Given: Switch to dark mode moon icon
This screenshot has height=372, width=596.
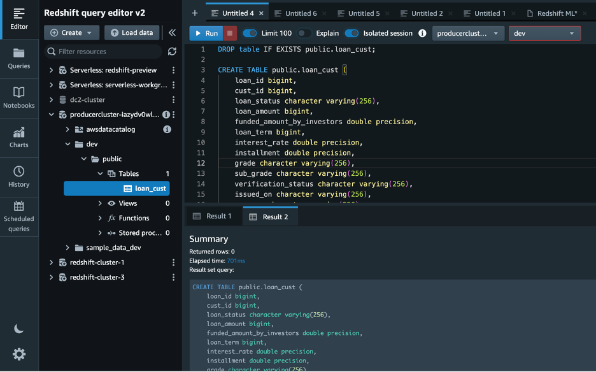Looking at the screenshot, I should [x=19, y=329].
